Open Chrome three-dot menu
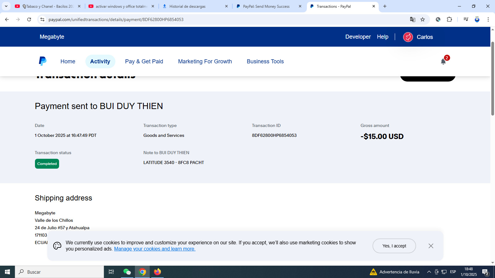The image size is (495, 278). (x=488, y=19)
